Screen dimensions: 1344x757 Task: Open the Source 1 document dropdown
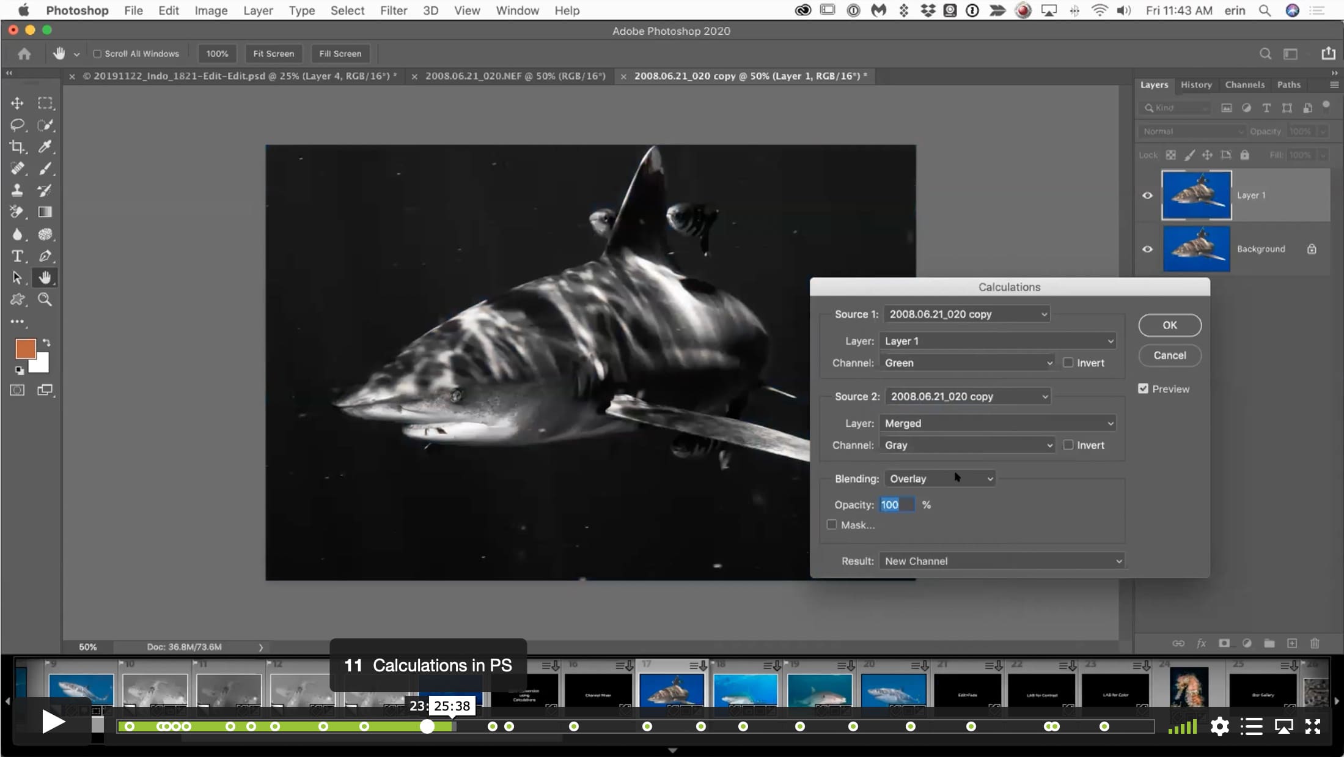click(966, 314)
